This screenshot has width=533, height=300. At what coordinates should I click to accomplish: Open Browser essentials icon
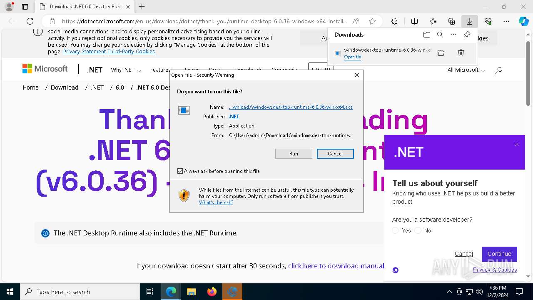coord(488,21)
